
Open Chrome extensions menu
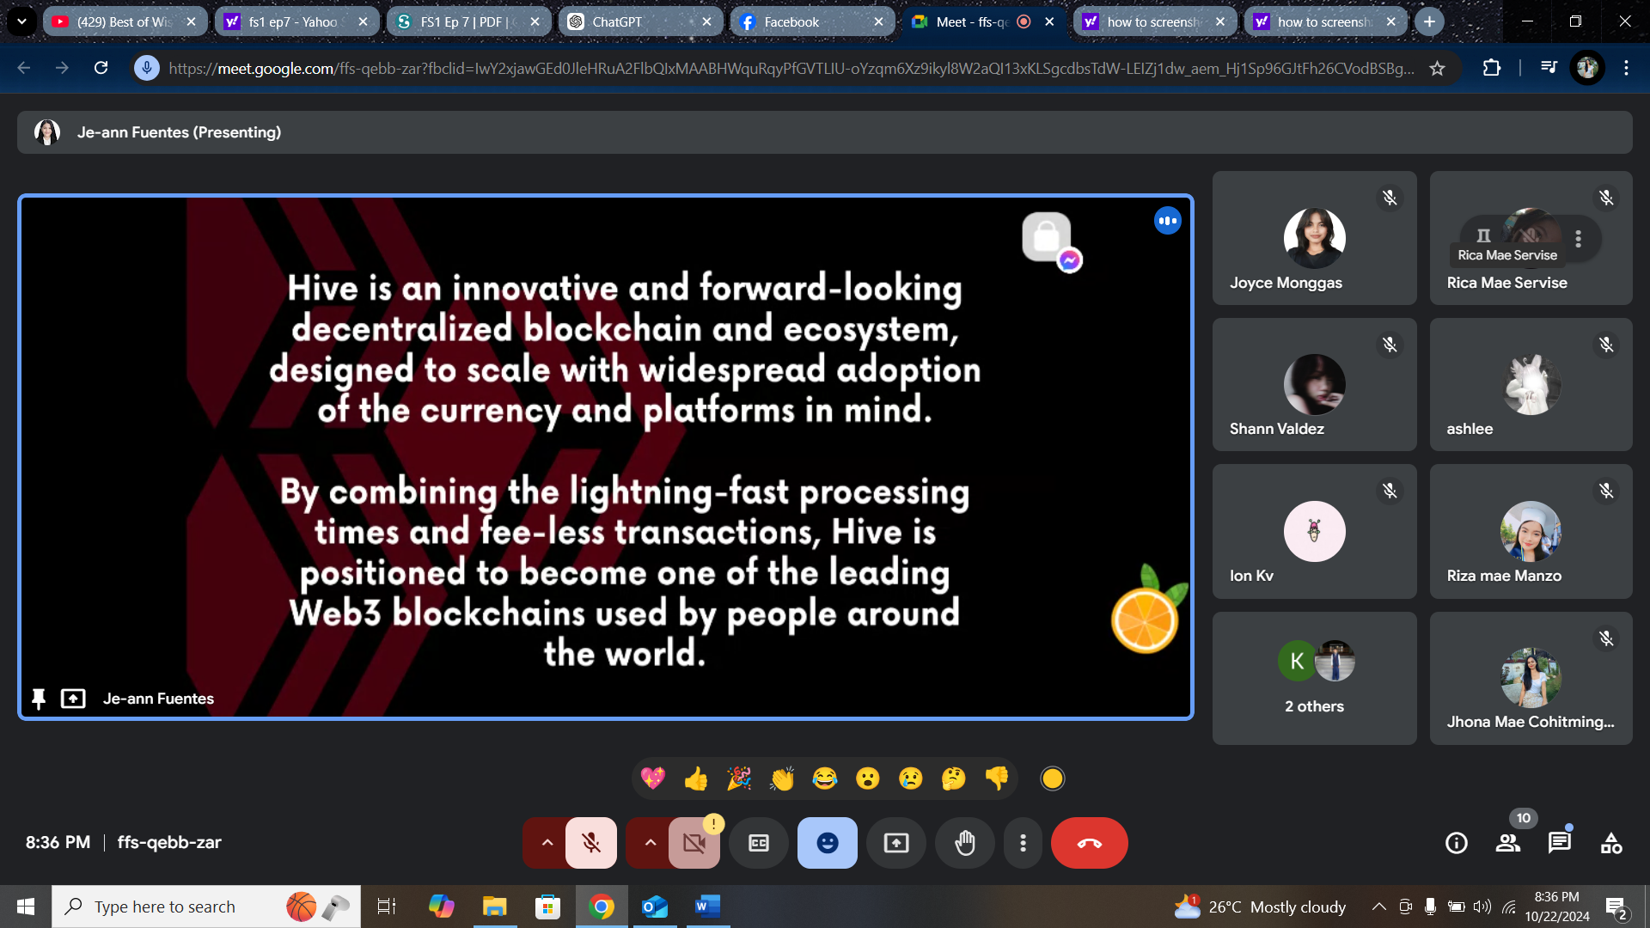click(x=1492, y=68)
